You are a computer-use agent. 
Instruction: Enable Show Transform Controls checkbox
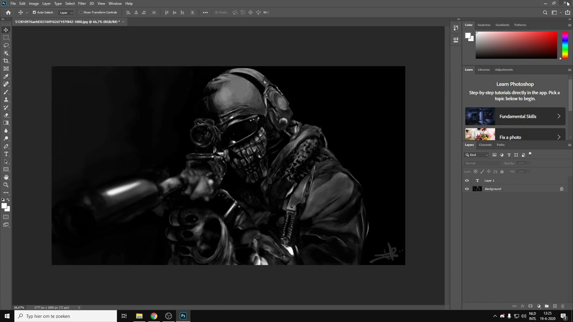[81, 13]
